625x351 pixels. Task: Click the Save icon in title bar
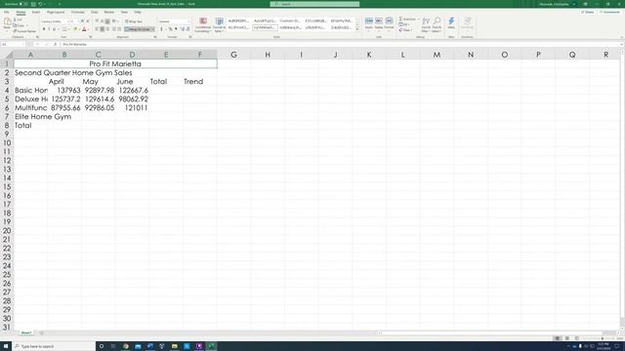[x=33, y=4]
